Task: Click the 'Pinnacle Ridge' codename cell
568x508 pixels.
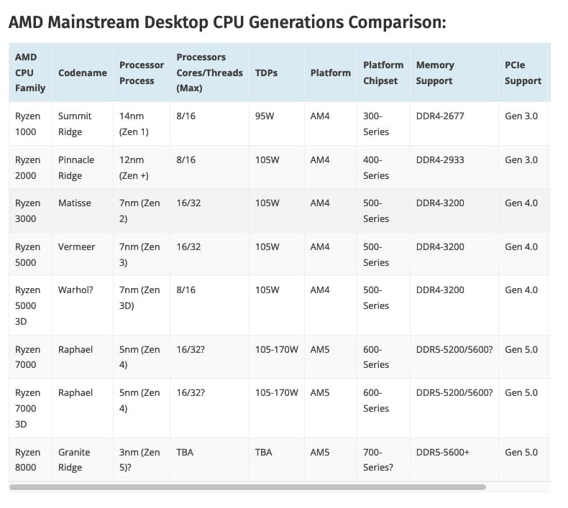Action: tap(83, 167)
